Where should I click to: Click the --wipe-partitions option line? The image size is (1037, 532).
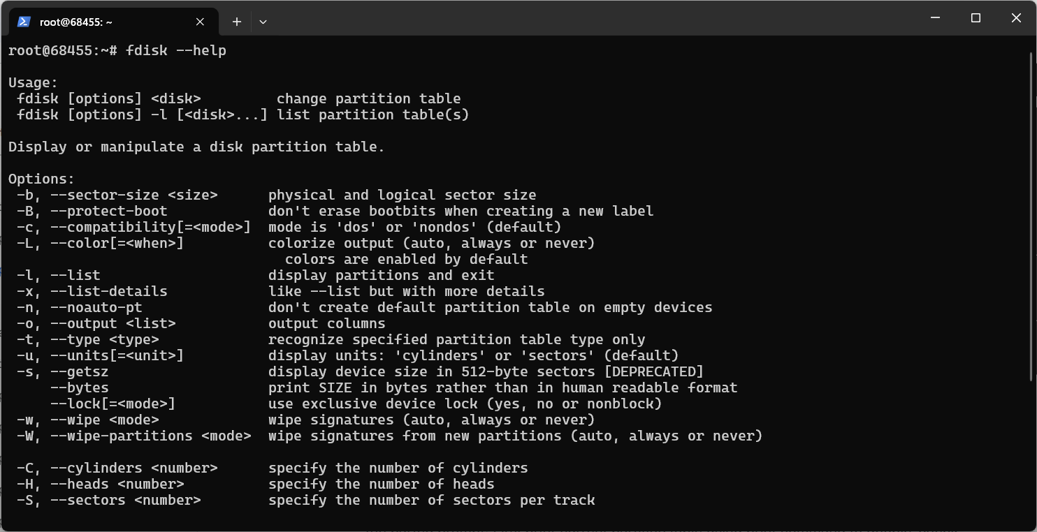pos(390,436)
